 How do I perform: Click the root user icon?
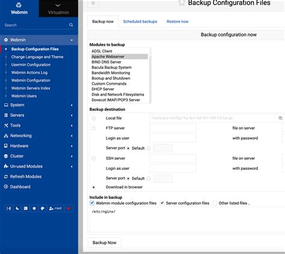pyautogui.click(x=51, y=208)
